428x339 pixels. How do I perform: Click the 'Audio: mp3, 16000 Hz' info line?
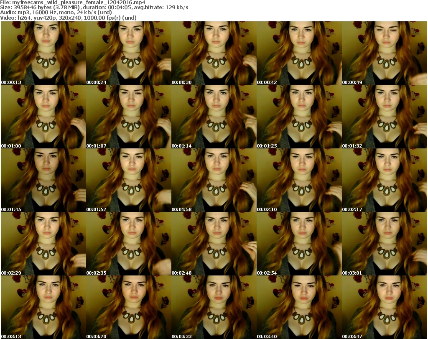point(56,12)
